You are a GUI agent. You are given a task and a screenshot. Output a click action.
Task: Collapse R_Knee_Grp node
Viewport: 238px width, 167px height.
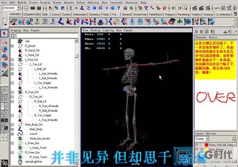pos(12,152)
